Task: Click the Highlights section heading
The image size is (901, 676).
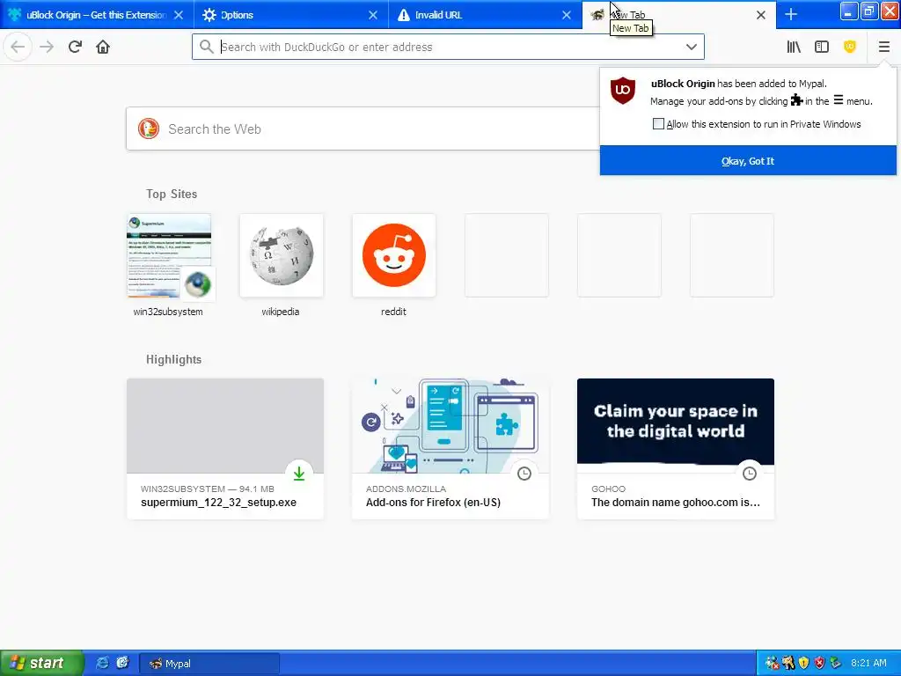Action: click(173, 359)
